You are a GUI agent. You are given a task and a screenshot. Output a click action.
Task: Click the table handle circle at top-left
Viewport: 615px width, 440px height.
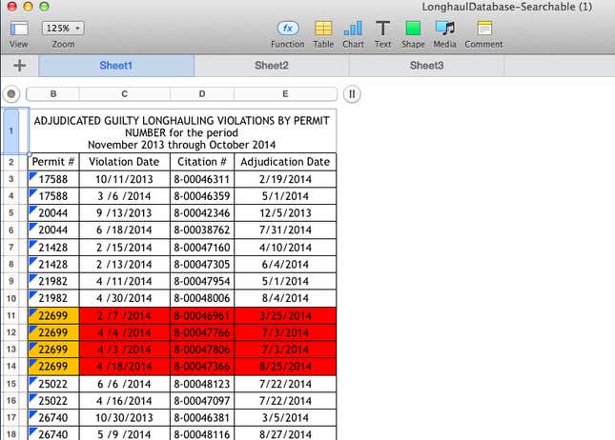tap(11, 94)
